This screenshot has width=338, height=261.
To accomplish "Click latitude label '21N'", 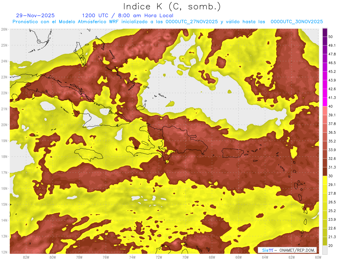I will pos(4,109).
